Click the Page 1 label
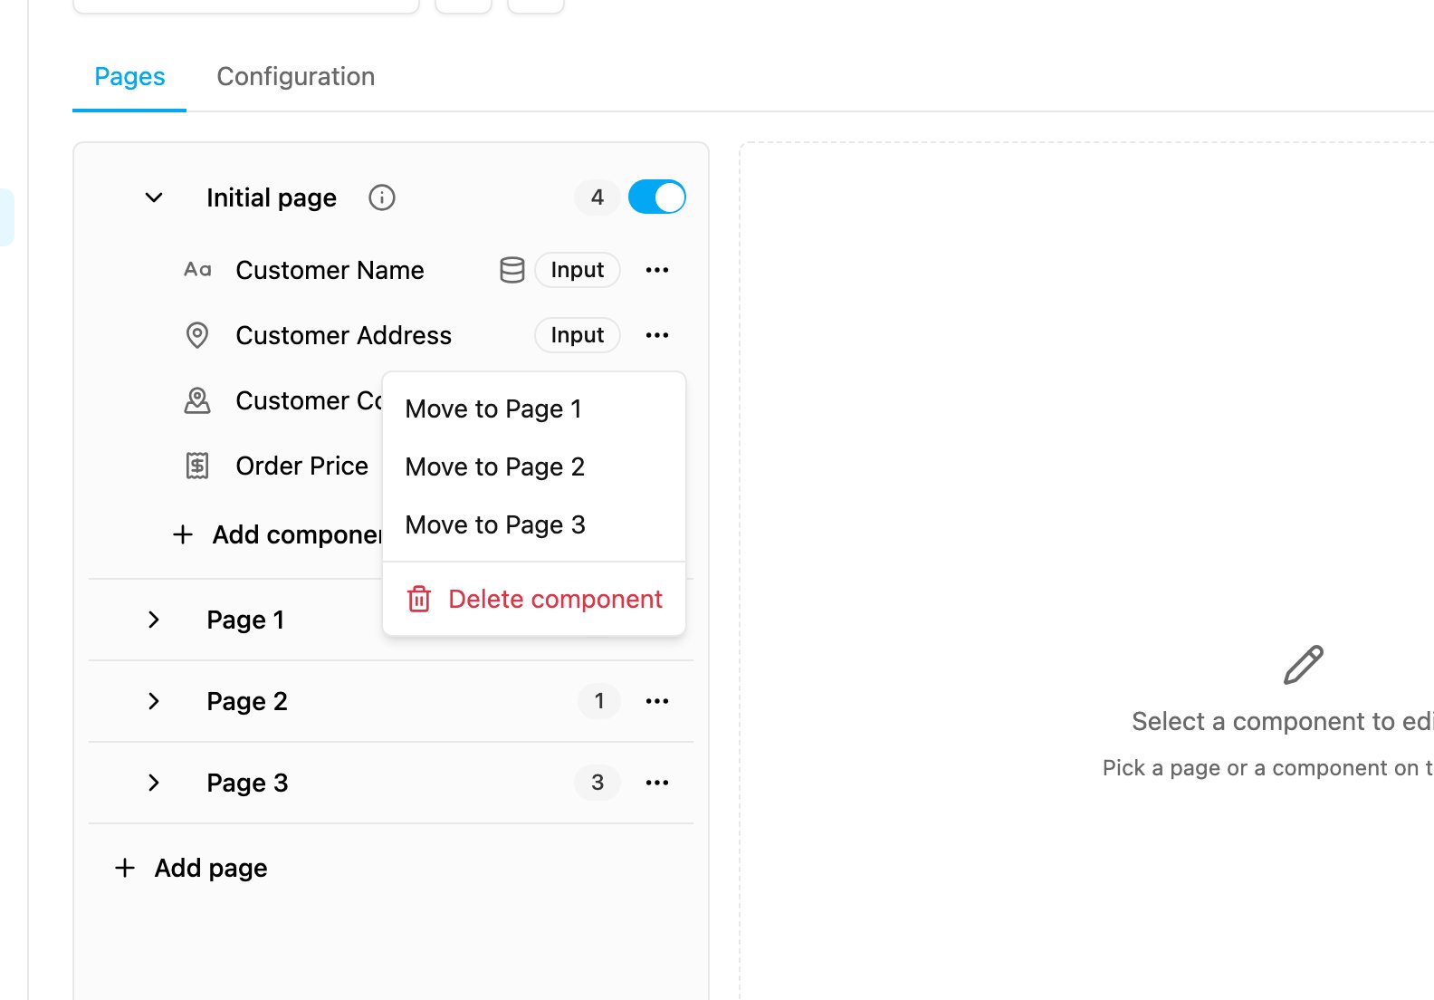This screenshot has width=1434, height=1000. click(245, 620)
